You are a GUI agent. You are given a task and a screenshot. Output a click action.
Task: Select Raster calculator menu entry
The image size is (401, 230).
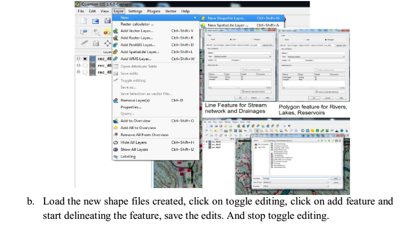tap(137, 24)
